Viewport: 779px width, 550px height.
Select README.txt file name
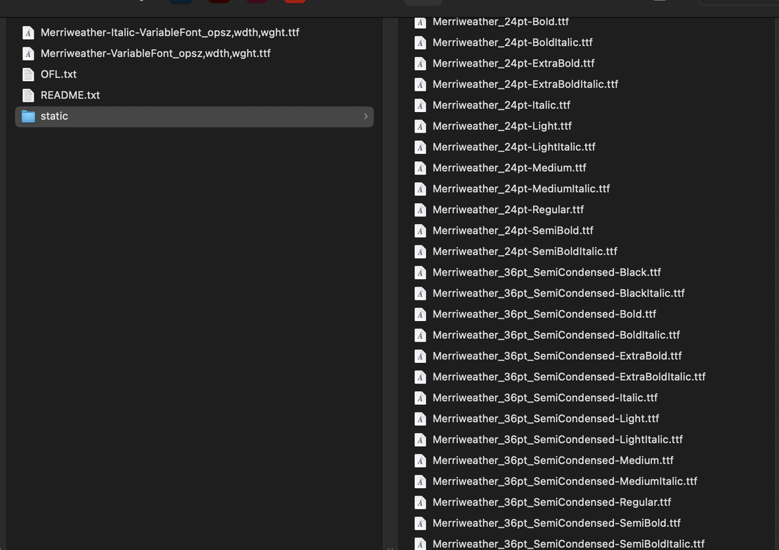click(70, 95)
